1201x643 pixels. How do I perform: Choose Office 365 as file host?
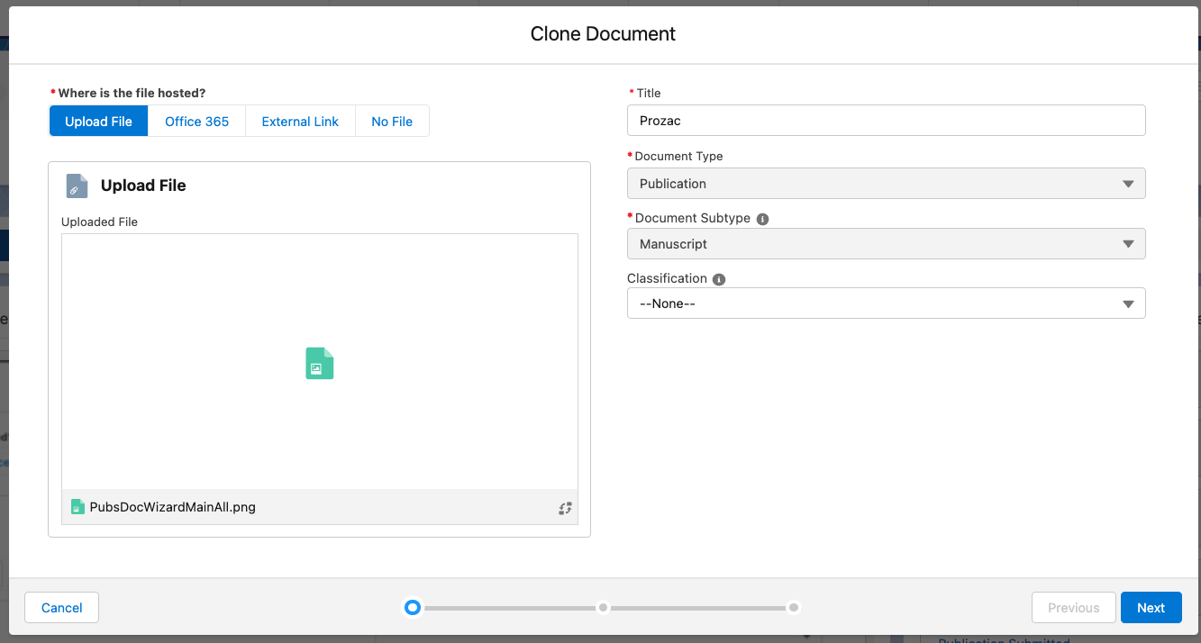(196, 122)
